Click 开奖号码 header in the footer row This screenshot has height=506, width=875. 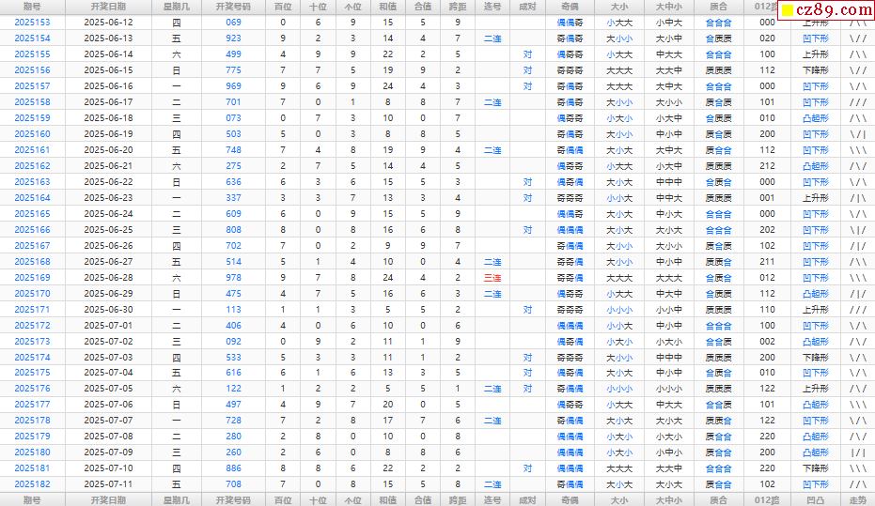233,500
